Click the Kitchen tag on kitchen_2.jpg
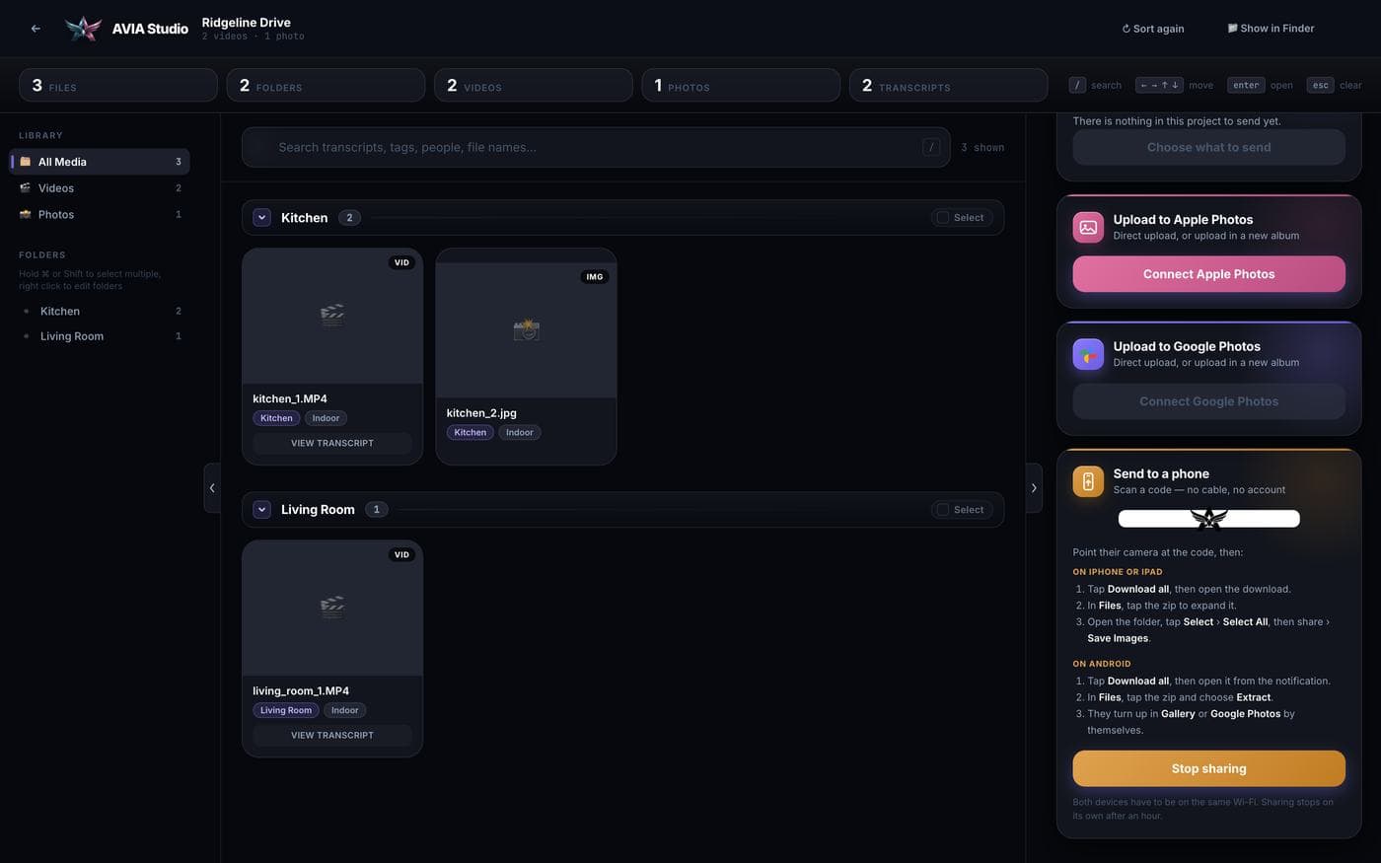Viewport: 1381px width, 863px height. coord(470,432)
